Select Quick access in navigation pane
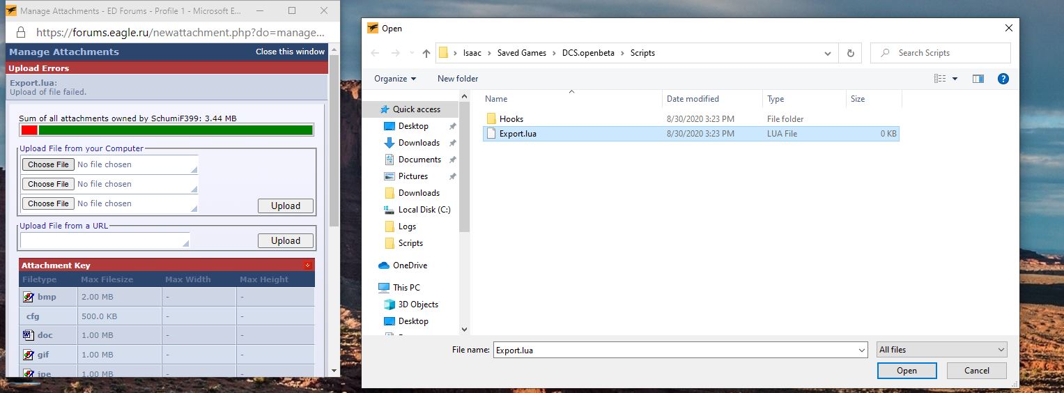Screen dimensions: 1064x393 coord(416,109)
